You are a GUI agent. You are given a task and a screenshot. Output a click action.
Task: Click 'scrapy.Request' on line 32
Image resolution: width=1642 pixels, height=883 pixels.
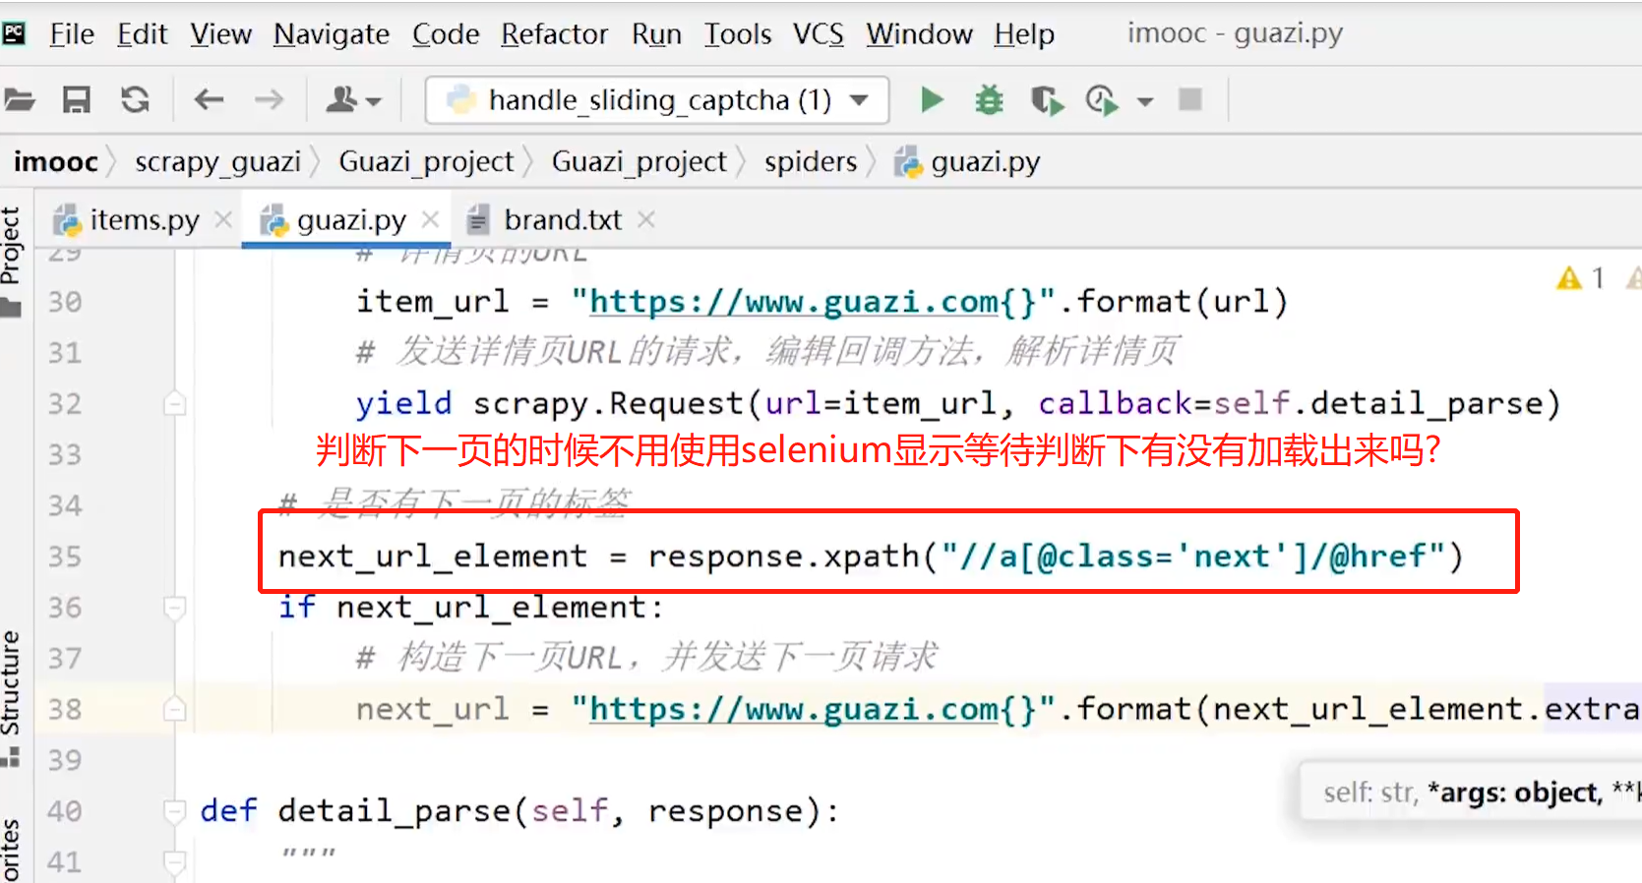pyautogui.click(x=608, y=403)
